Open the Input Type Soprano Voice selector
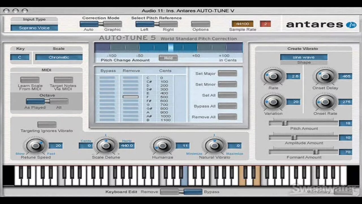 [34, 28]
